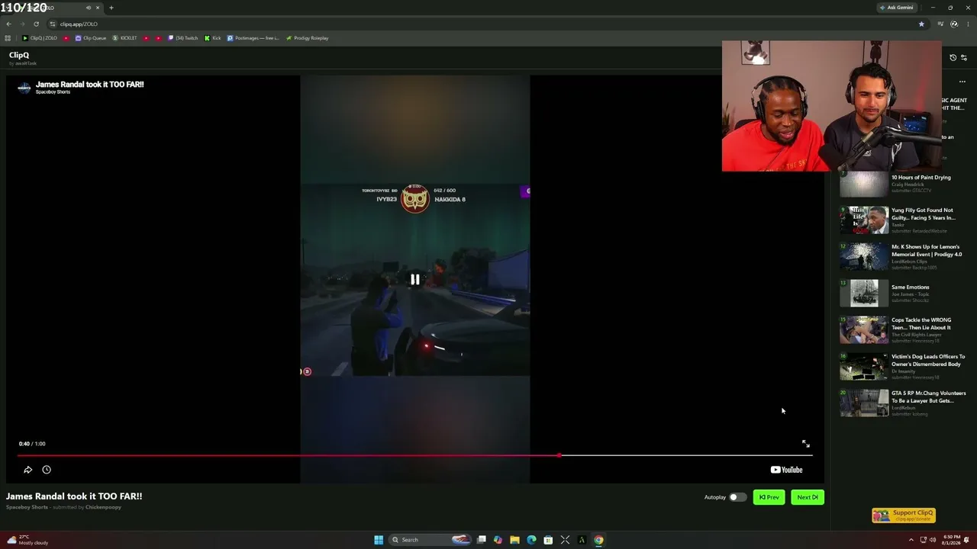Open the media control icon in Chrome toolbar
This screenshot has width=977, height=549.
coord(941,24)
